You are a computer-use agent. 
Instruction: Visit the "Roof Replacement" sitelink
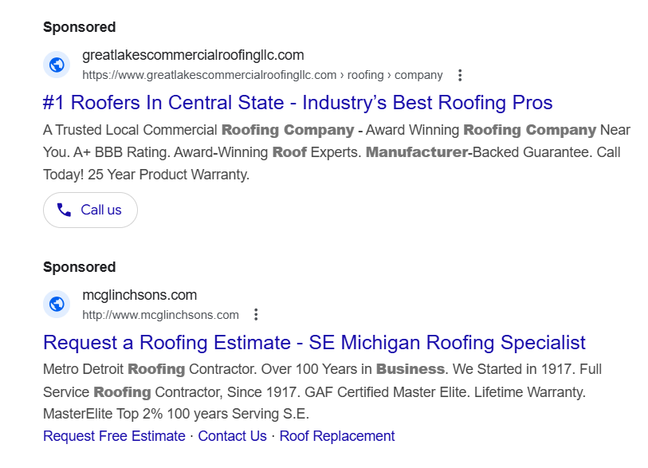pyautogui.click(x=337, y=436)
